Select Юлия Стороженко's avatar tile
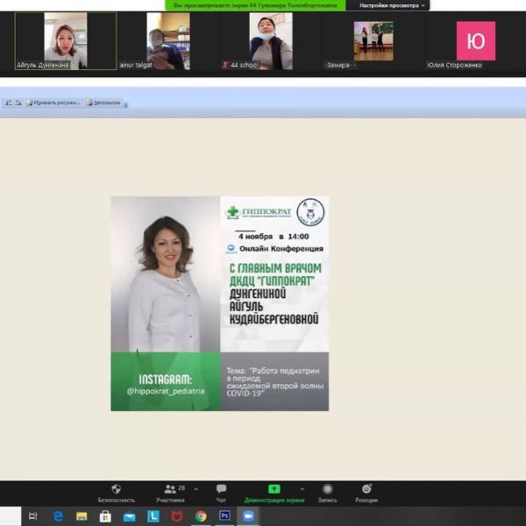The image size is (526, 526). click(476, 41)
